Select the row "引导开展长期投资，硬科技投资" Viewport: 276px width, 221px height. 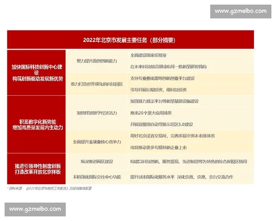click(191, 90)
